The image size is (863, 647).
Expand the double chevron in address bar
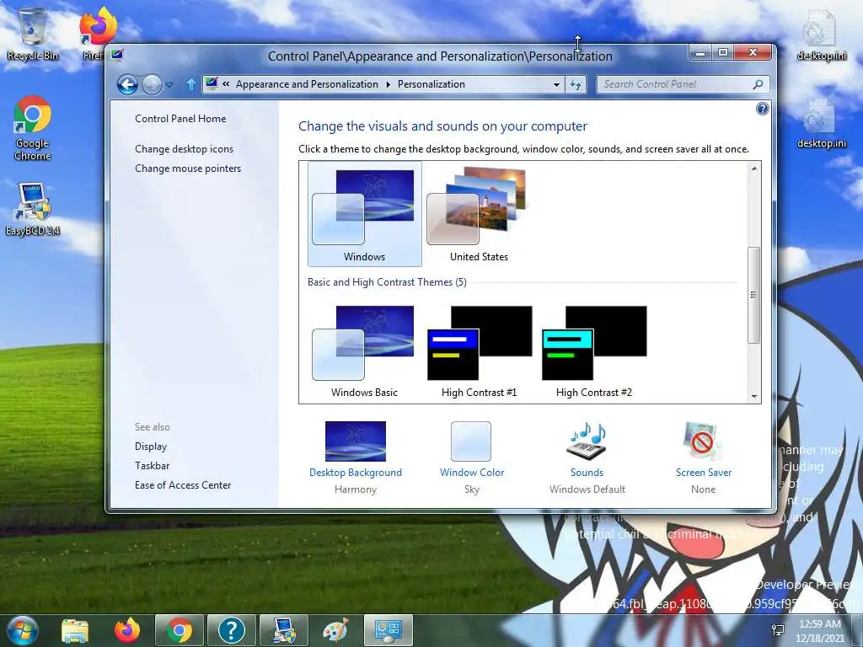[226, 84]
